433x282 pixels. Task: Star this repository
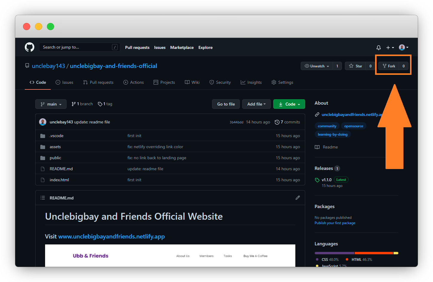pos(355,66)
